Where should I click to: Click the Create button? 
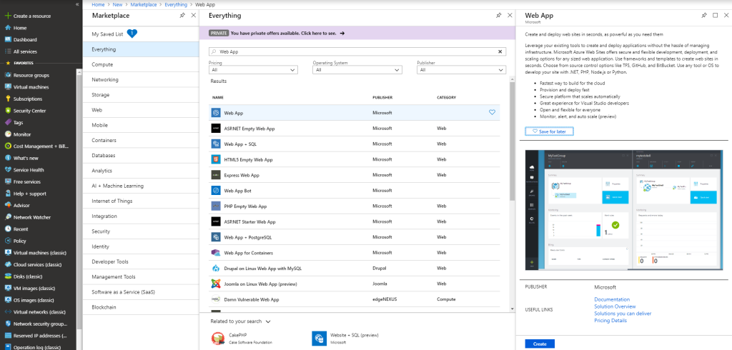[540, 344]
